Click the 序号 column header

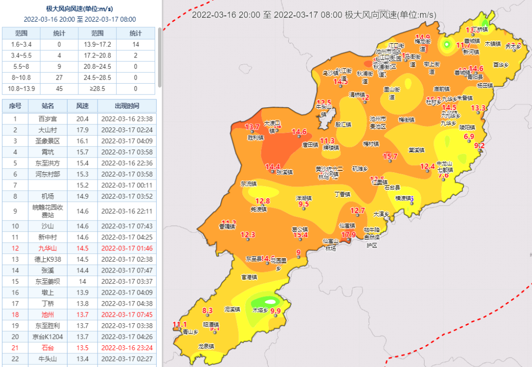pyautogui.click(x=15, y=106)
